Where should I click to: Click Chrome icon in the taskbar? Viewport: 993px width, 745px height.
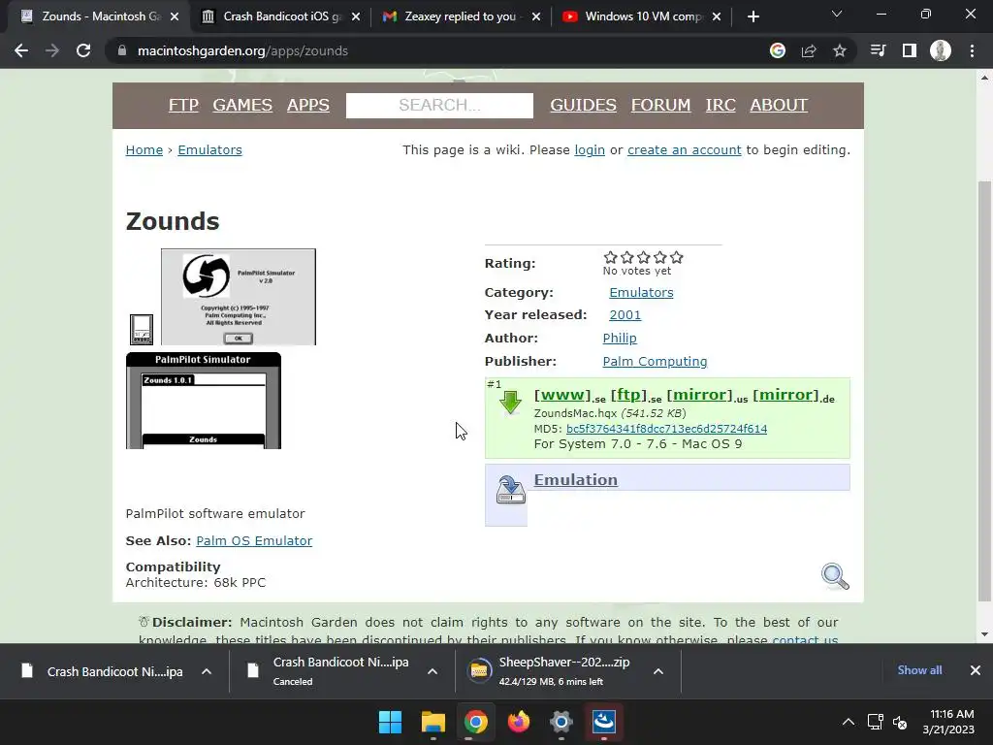tap(475, 722)
